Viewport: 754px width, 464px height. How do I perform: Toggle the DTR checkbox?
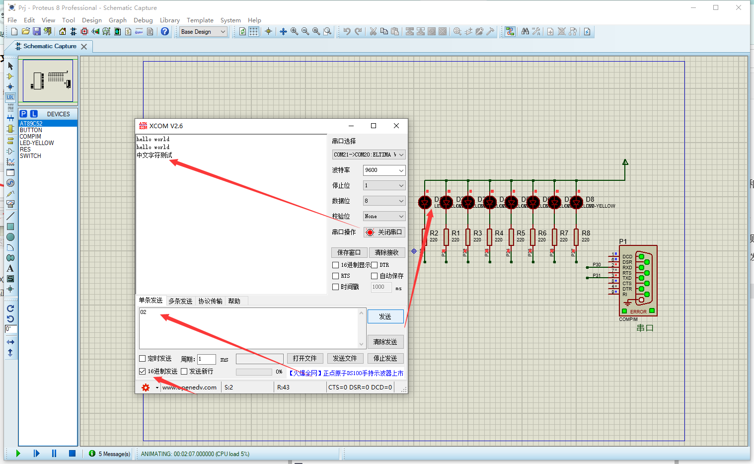[375, 265]
